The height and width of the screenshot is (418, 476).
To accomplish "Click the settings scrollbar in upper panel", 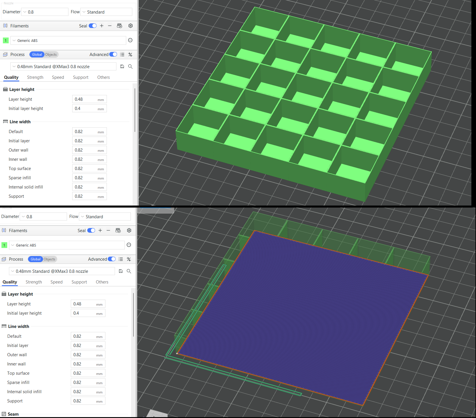I will (135, 110).
